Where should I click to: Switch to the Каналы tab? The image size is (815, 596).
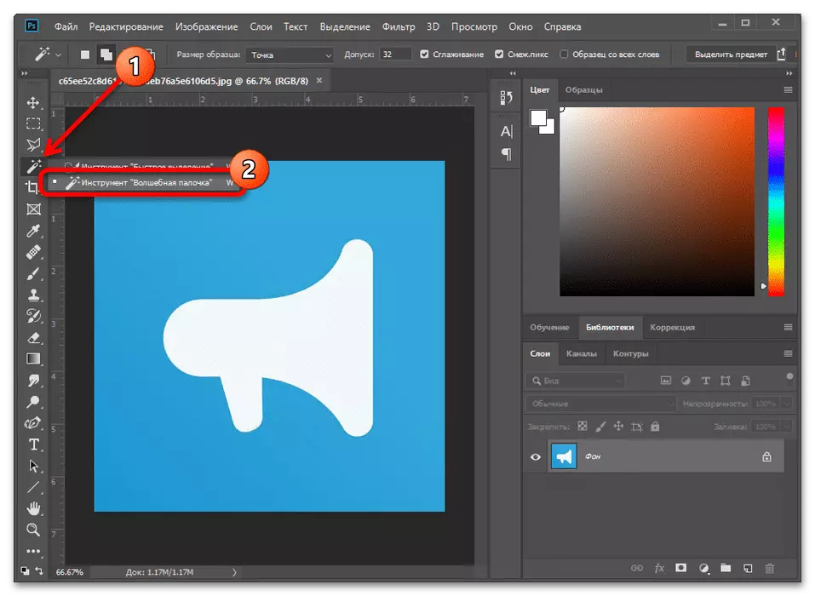pyautogui.click(x=582, y=354)
